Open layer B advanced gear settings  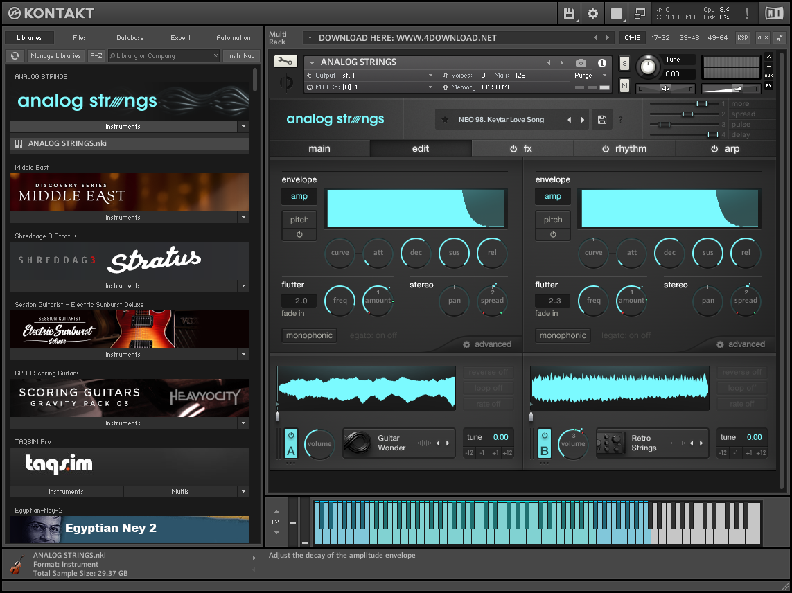(720, 344)
